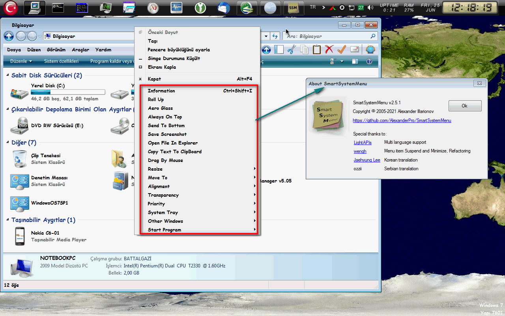Open the SmartSystemMenu GitHub link

coord(402,120)
